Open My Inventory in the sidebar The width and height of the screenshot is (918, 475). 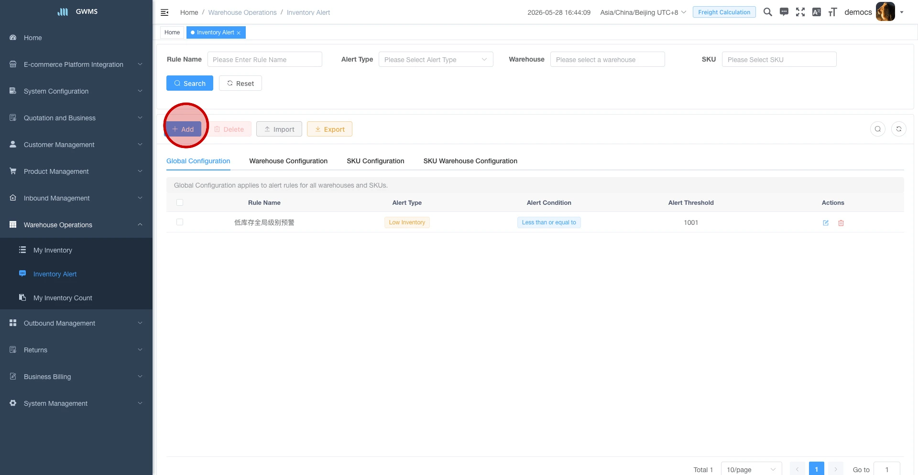click(x=76, y=250)
